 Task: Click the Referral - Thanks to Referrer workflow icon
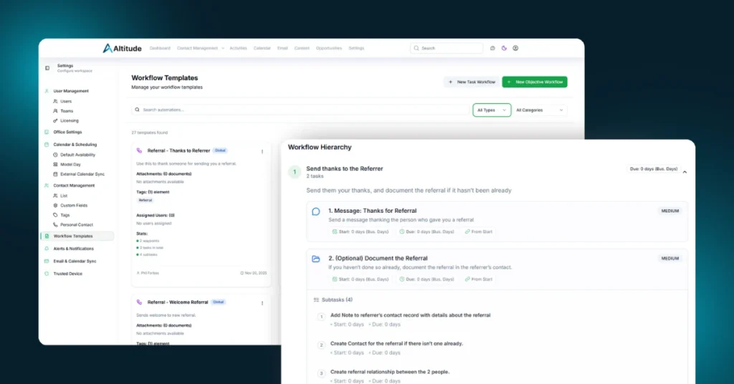(139, 150)
